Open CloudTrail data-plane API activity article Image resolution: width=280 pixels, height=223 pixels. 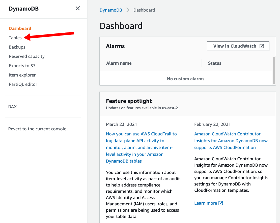point(141,147)
